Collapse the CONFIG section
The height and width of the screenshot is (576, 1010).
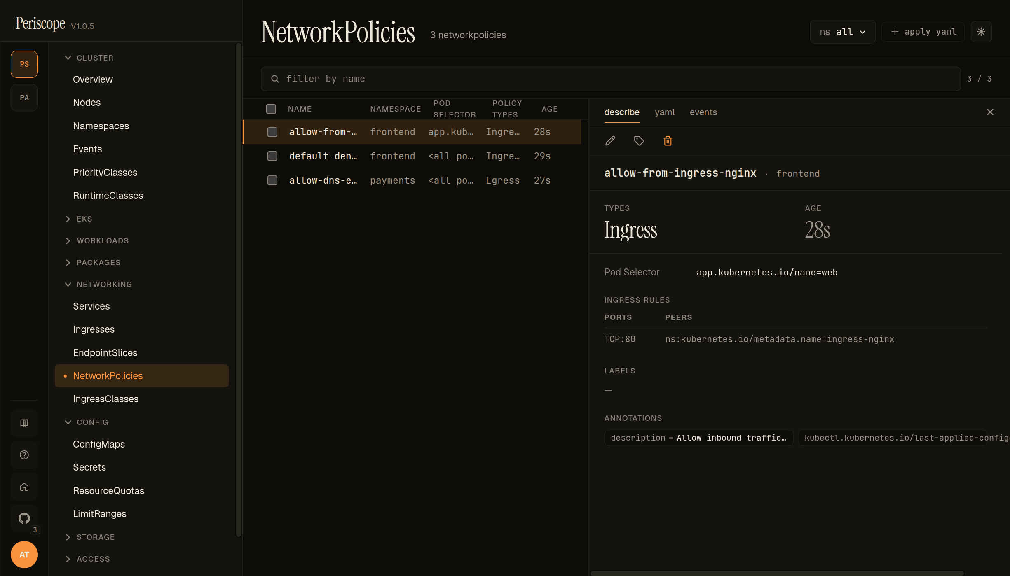pyautogui.click(x=87, y=422)
